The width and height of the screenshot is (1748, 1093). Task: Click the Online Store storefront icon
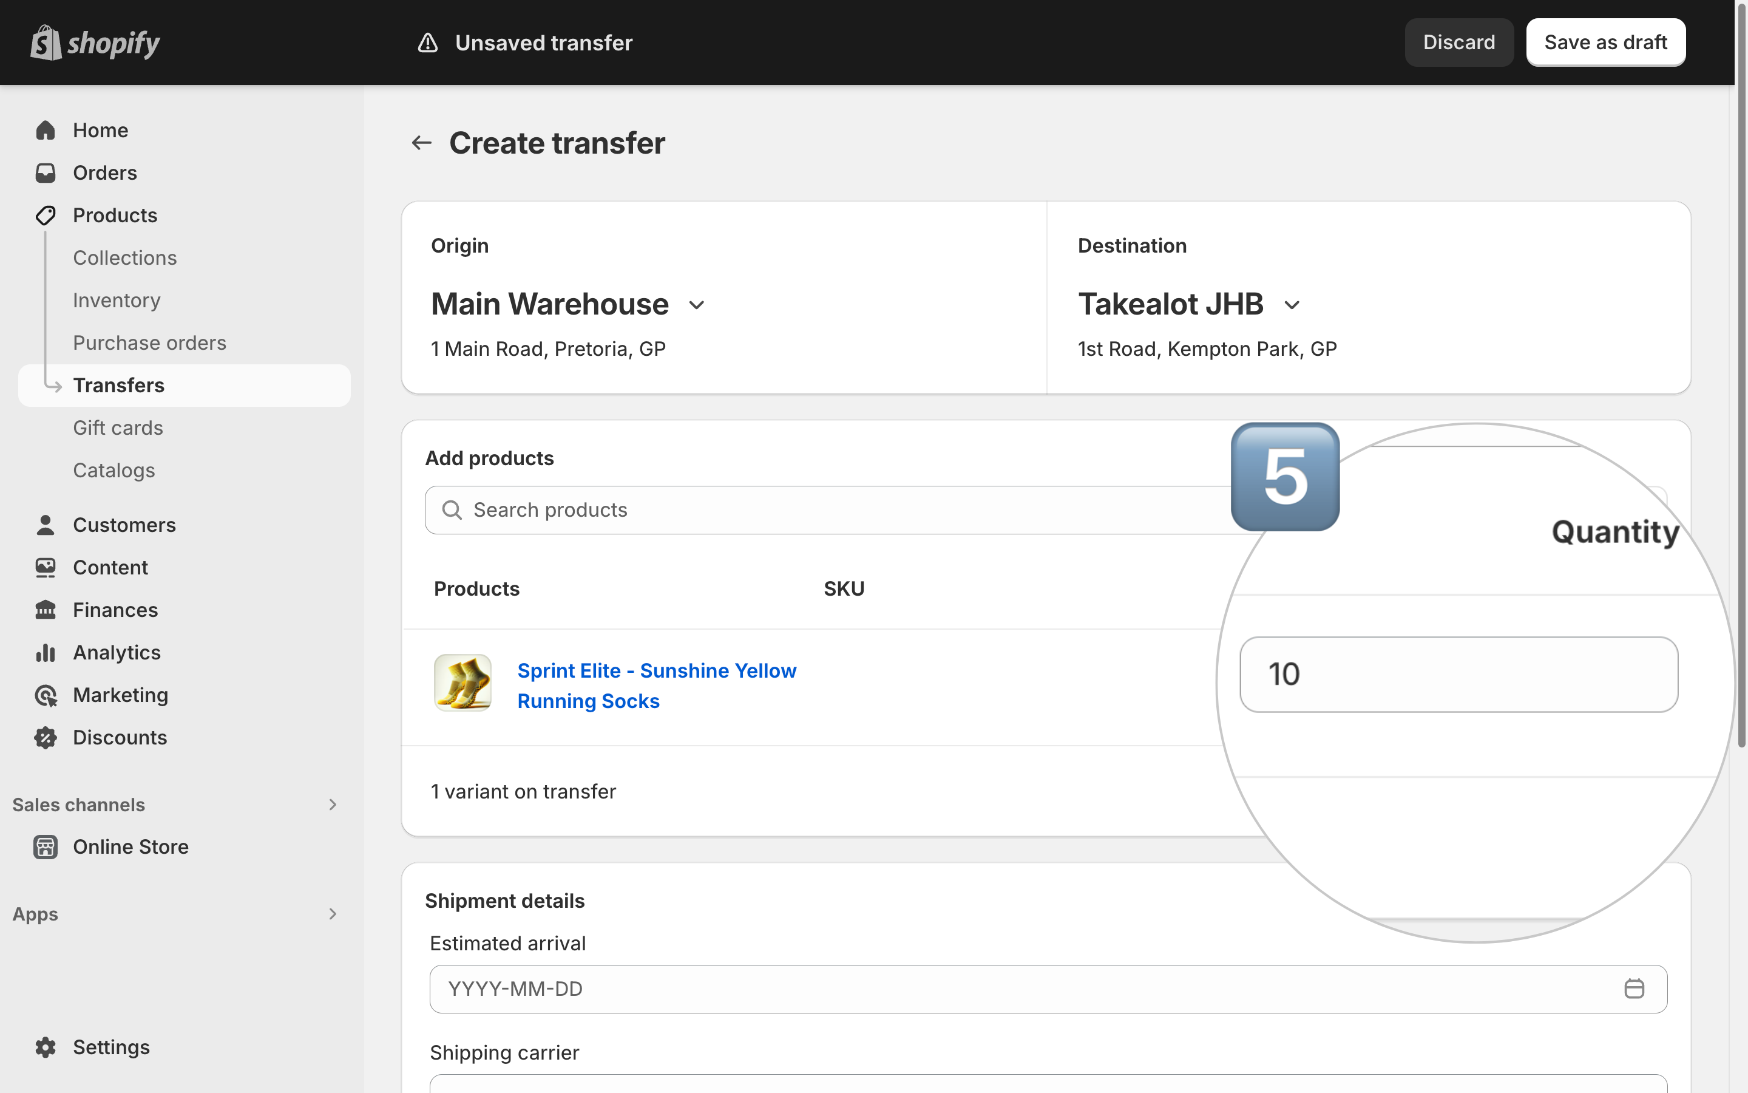(46, 847)
